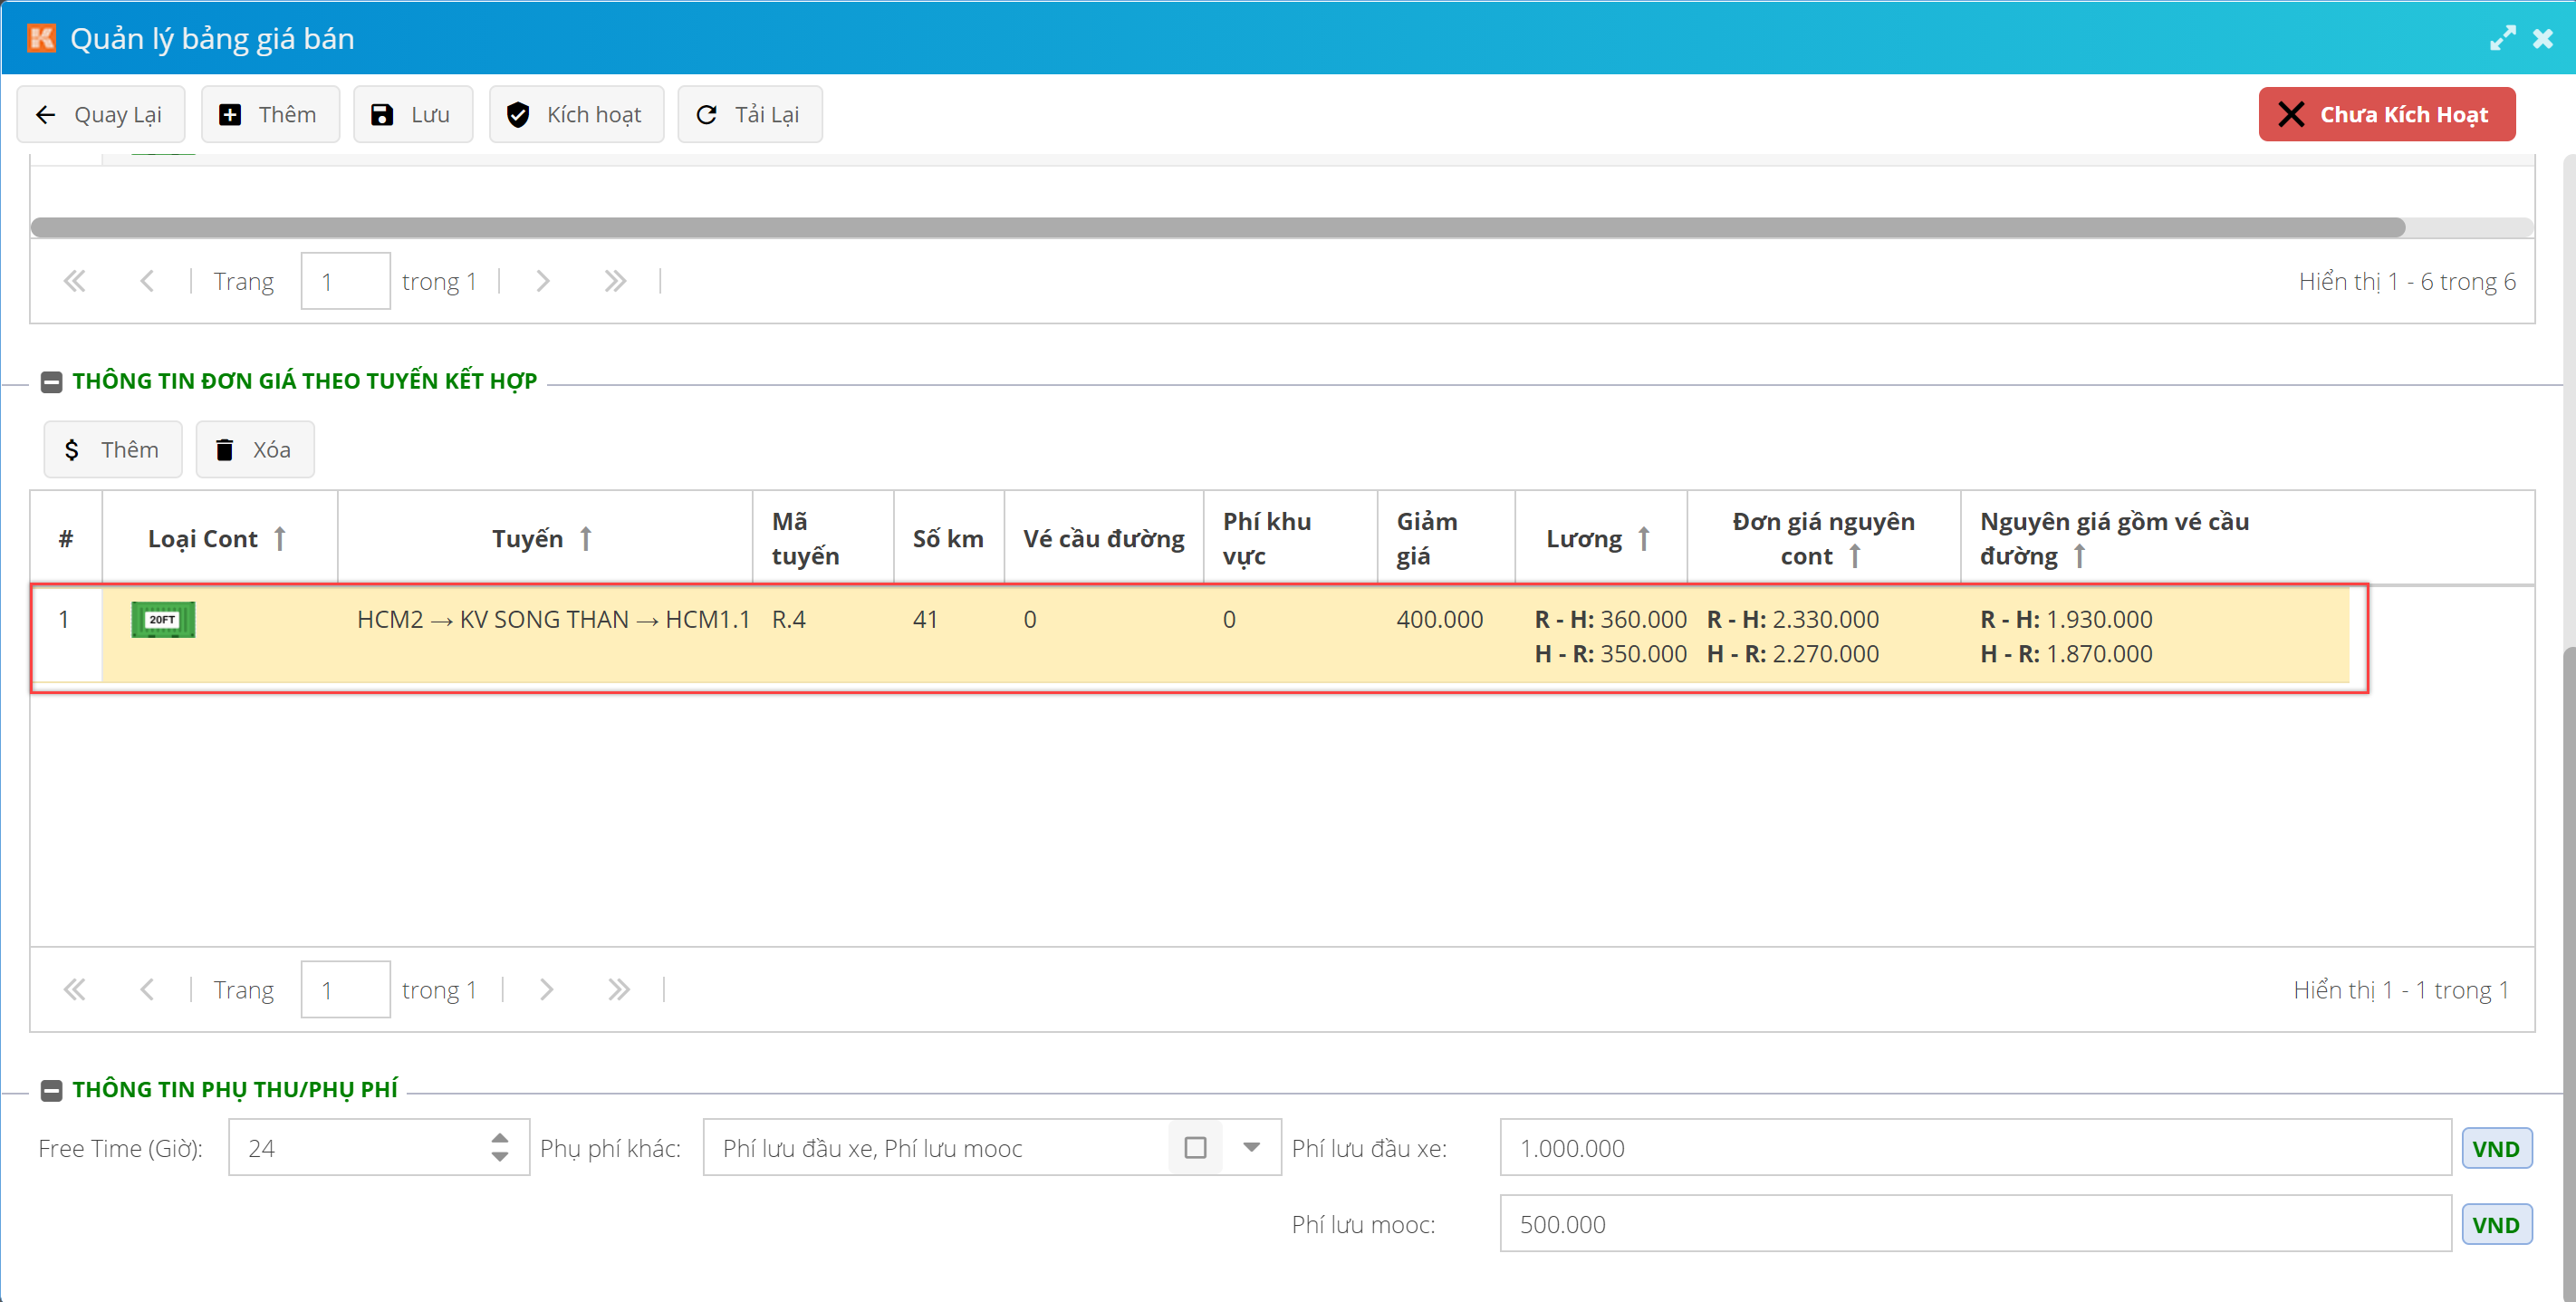Collapse the Thông tin đơn giá theo tuyến kết hợp section

point(51,382)
